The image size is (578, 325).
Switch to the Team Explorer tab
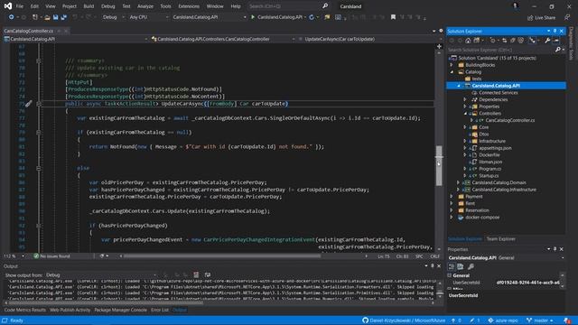click(x=500, y=239)
